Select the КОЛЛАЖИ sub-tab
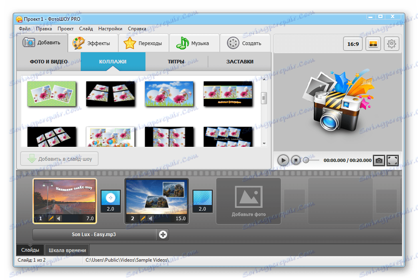418x280 pixels. [113, 61]
